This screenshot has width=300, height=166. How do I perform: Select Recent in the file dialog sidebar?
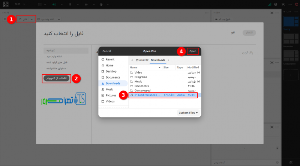[x=113, y=59]
